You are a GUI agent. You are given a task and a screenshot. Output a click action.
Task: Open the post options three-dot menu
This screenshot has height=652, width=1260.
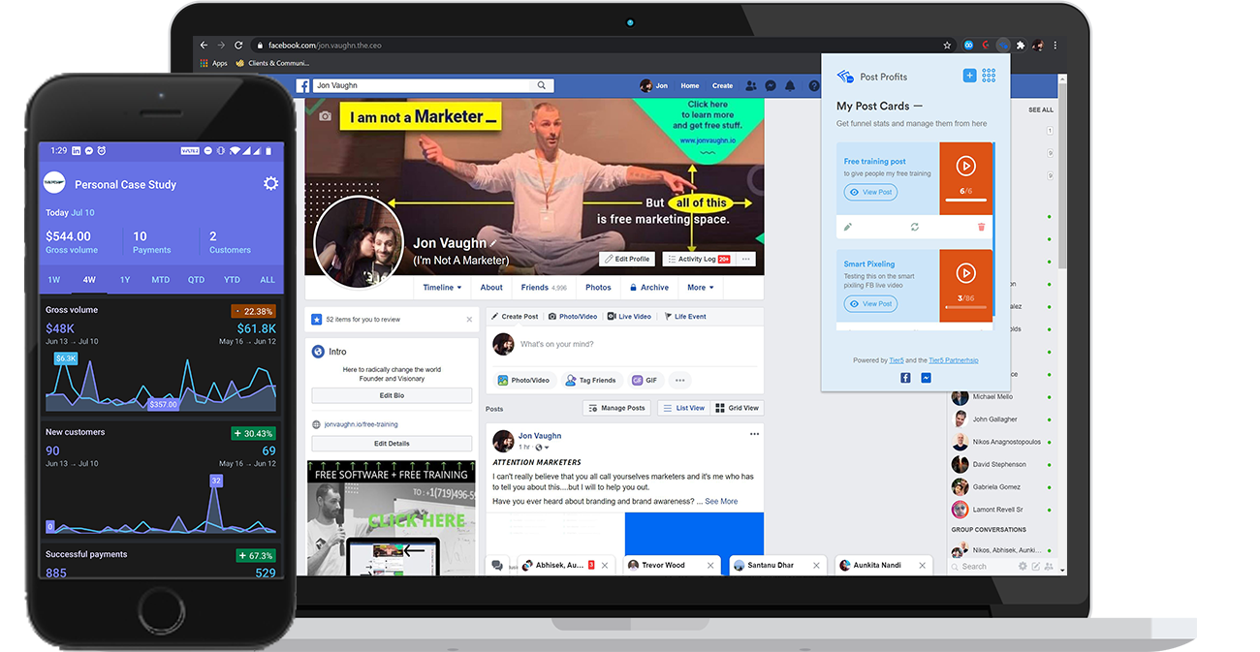point(754,434)
